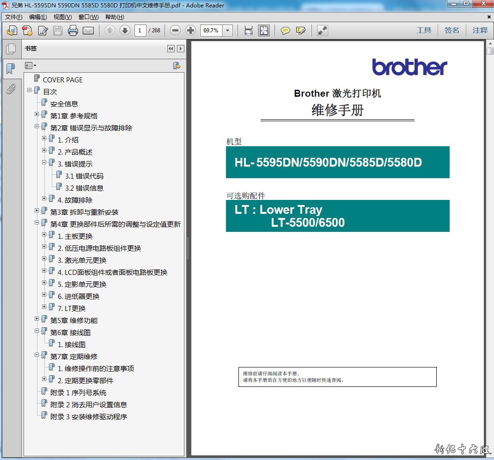494x460 pixels.
Task: Collapse 第4章 bookmark tree node
Action: [x=37, y=223]
